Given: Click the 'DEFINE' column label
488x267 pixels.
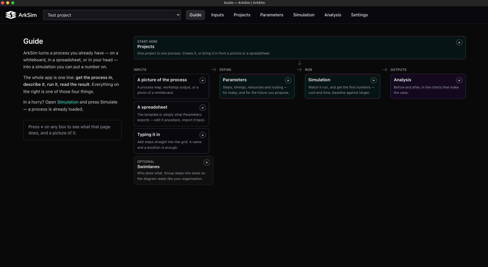Looking at the screenshot, I should [225, 70].
